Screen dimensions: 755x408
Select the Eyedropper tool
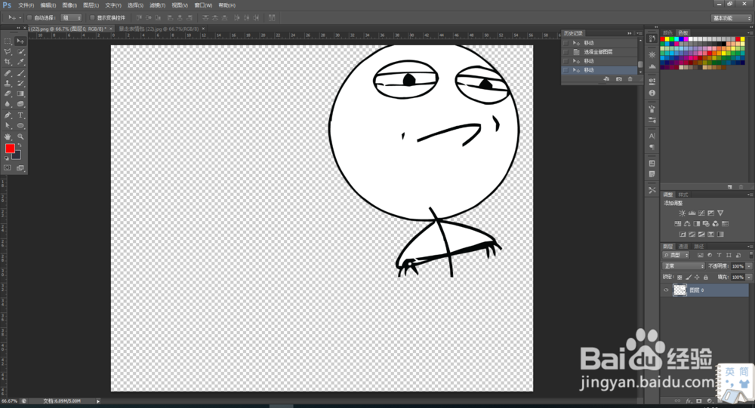[20, 62]
